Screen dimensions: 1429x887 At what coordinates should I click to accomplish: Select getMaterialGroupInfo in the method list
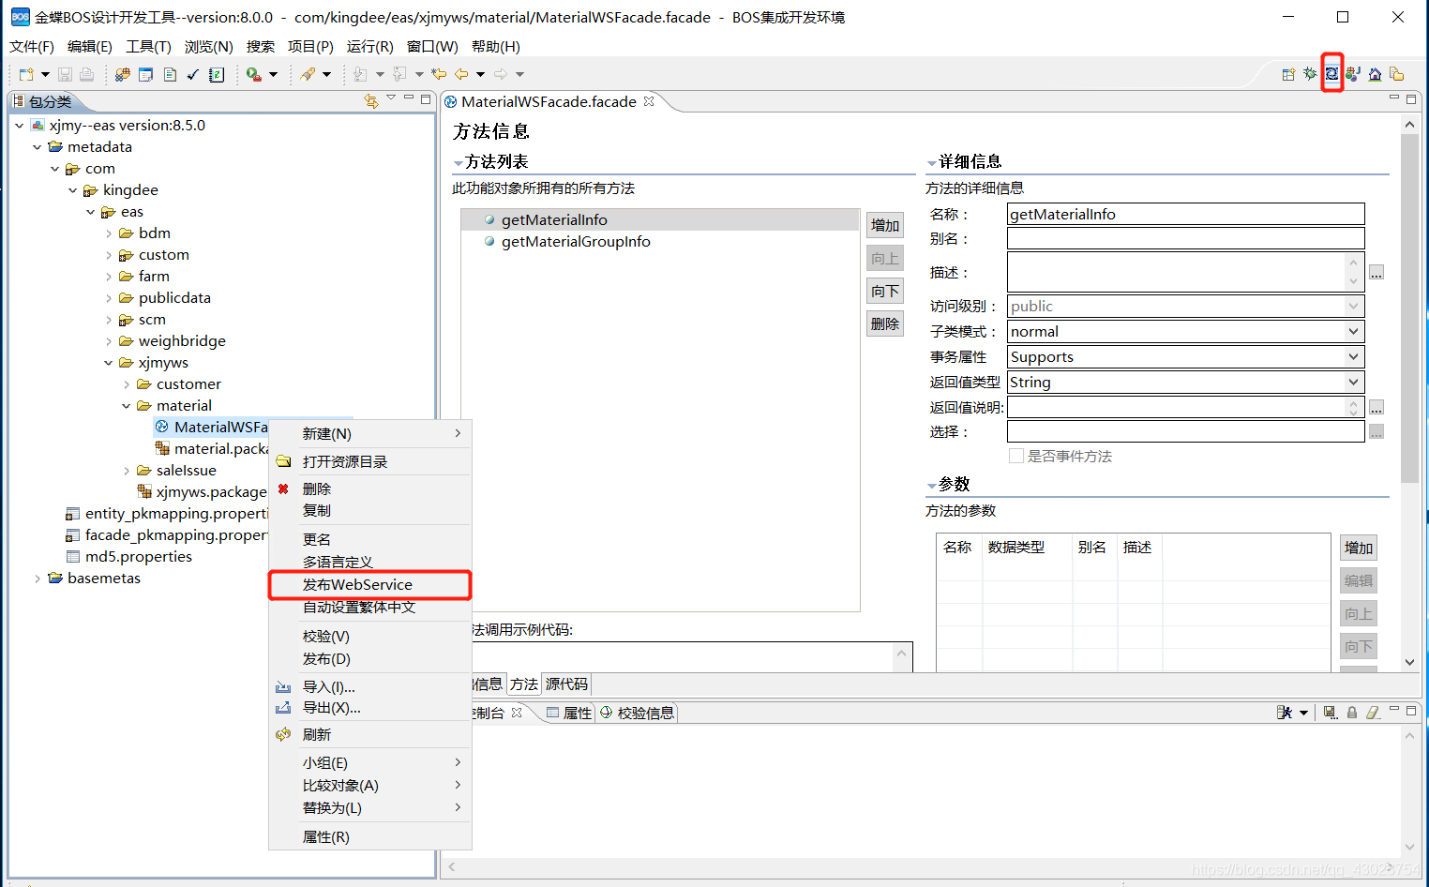point(576,242)
